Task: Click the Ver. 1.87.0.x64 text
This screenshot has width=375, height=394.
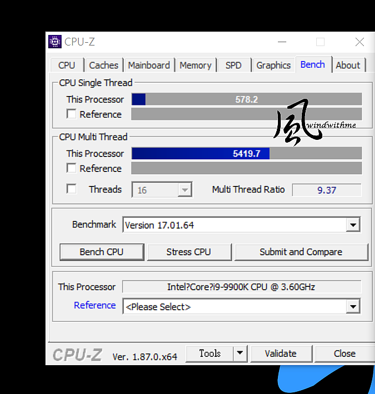Action: [145, 357]
